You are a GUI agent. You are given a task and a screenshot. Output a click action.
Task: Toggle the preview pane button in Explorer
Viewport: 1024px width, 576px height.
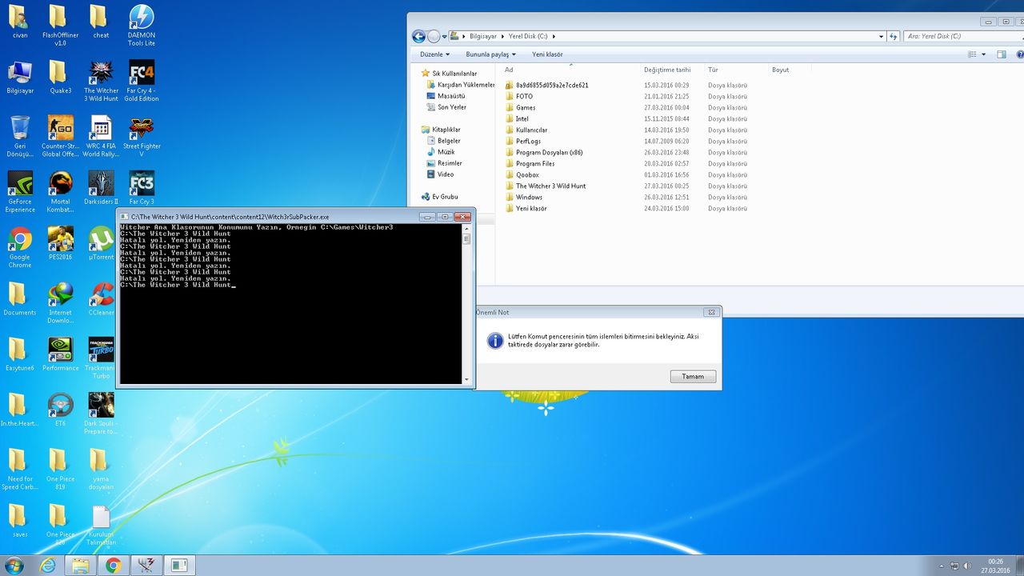pos(1001,54)
